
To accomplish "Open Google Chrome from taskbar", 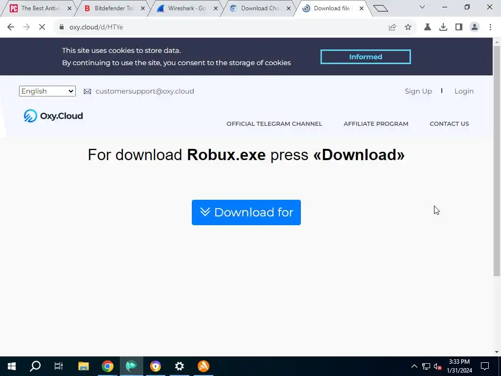I will 108,366.
